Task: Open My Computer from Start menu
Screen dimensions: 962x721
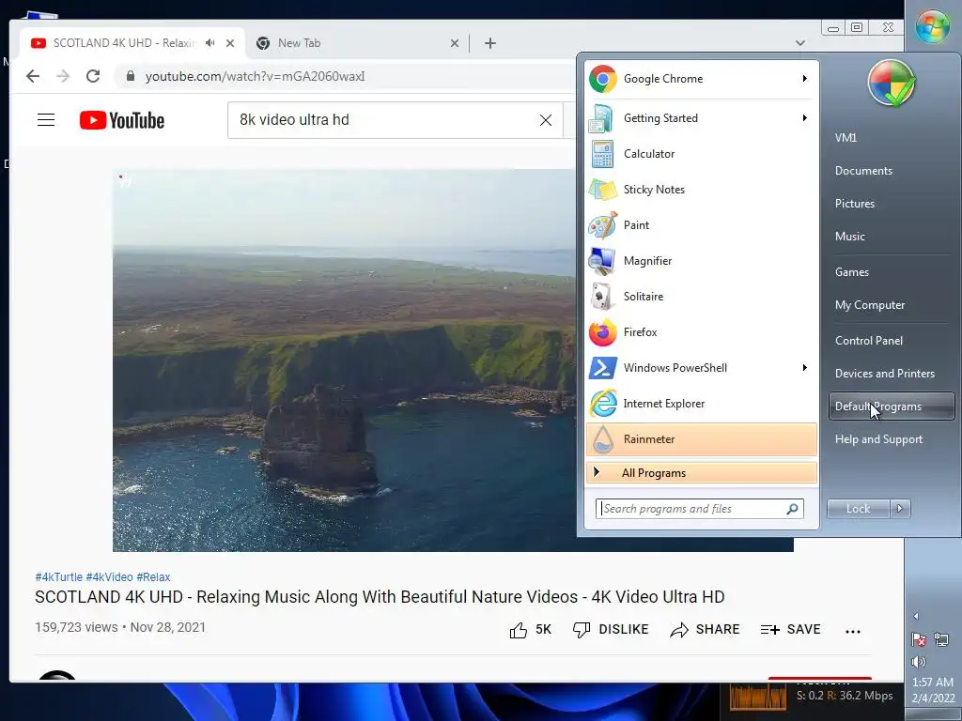Action: (869, 305)
